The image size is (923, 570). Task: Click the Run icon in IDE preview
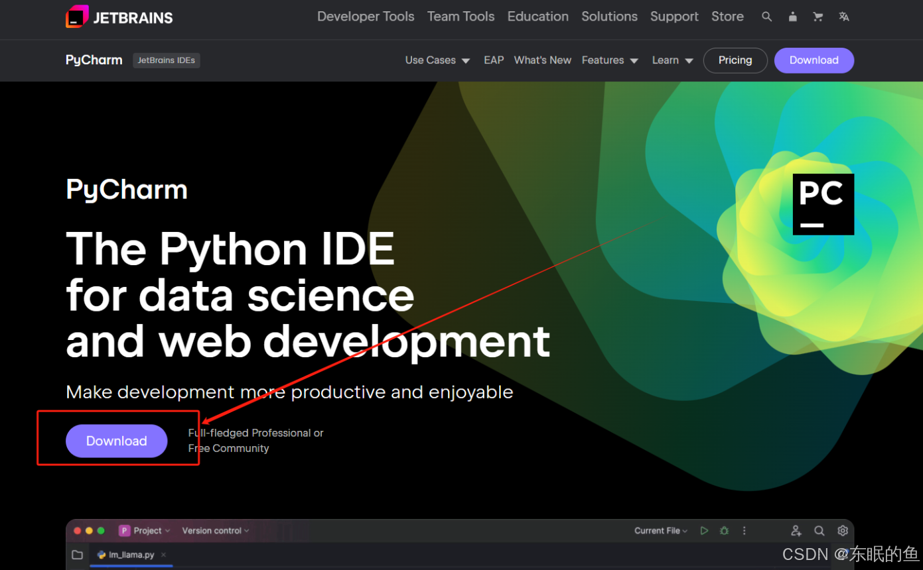tap(705, 531)
